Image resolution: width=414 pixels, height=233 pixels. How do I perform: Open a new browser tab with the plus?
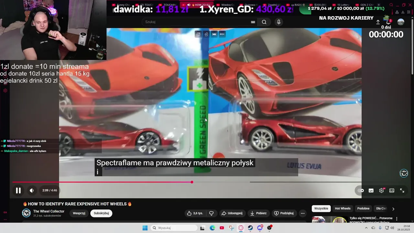pos(379,5)
